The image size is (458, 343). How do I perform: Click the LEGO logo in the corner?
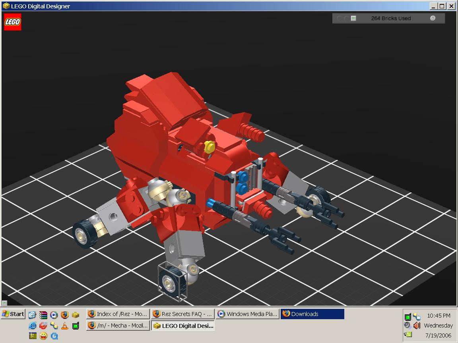12,22
